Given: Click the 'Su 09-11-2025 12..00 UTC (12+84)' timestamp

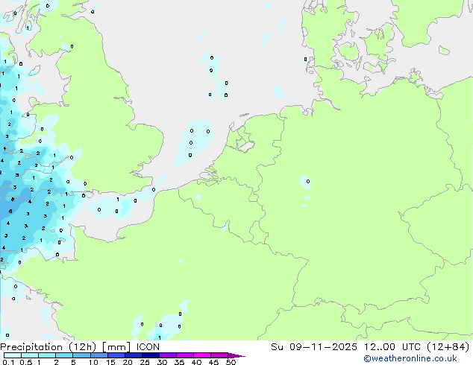Looking at the screenshot, I should pyautogui.click(x=370, y=347).
